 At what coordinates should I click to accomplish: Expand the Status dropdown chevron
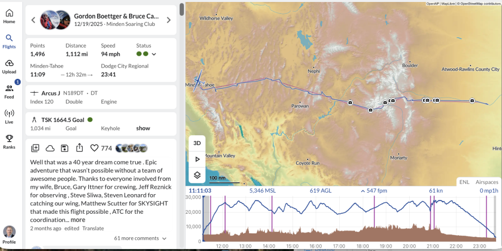(x=154, y=54)
